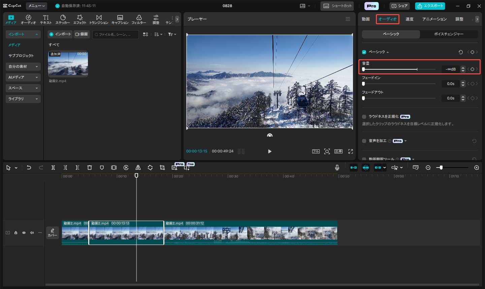The height and width of the screenshot is (289, 485).
Task: Open the crop tool
Action: 162,168
